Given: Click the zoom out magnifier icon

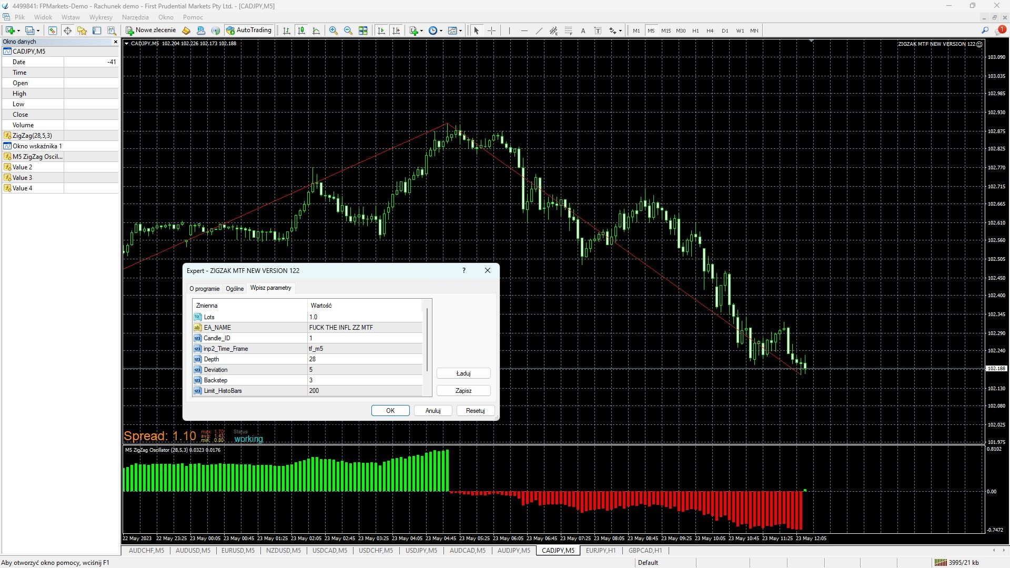Looking at the screenshot, I should click(348, 31).
